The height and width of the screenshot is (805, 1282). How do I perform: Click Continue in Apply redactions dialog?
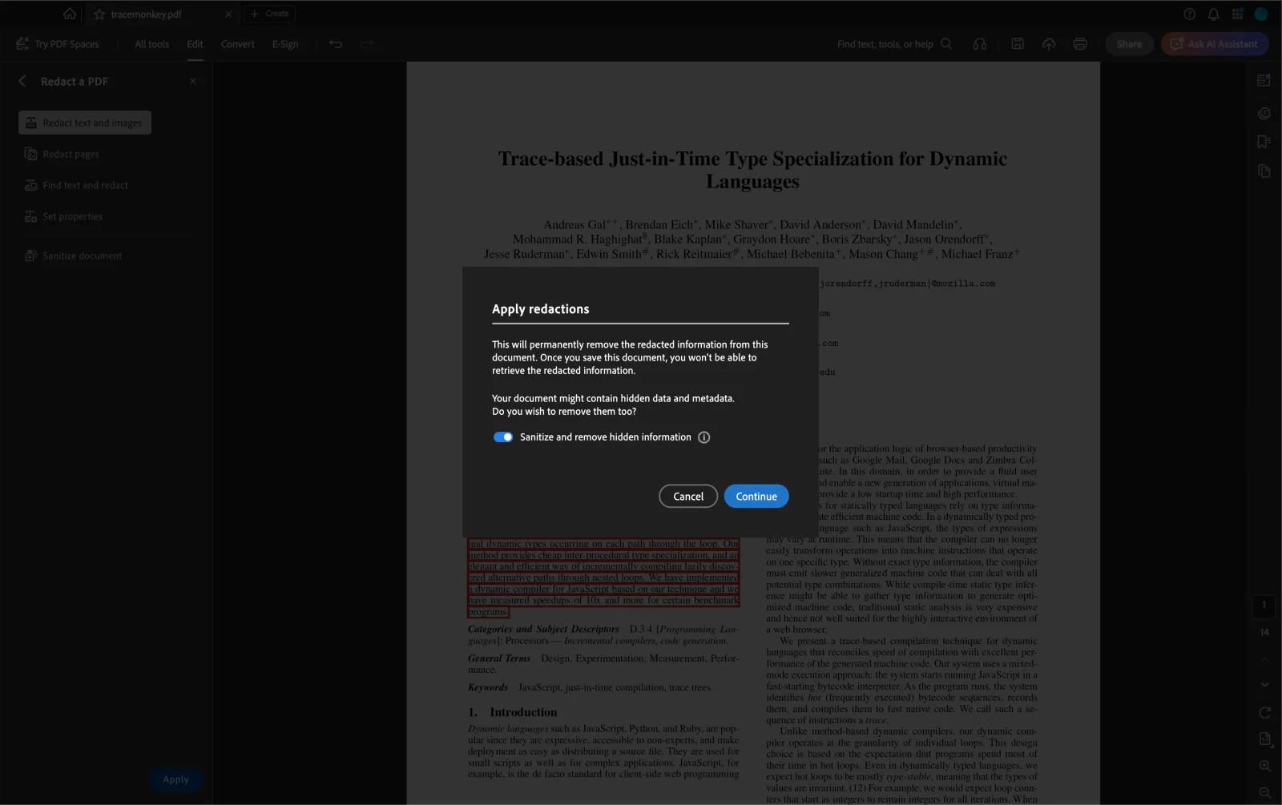756,497
